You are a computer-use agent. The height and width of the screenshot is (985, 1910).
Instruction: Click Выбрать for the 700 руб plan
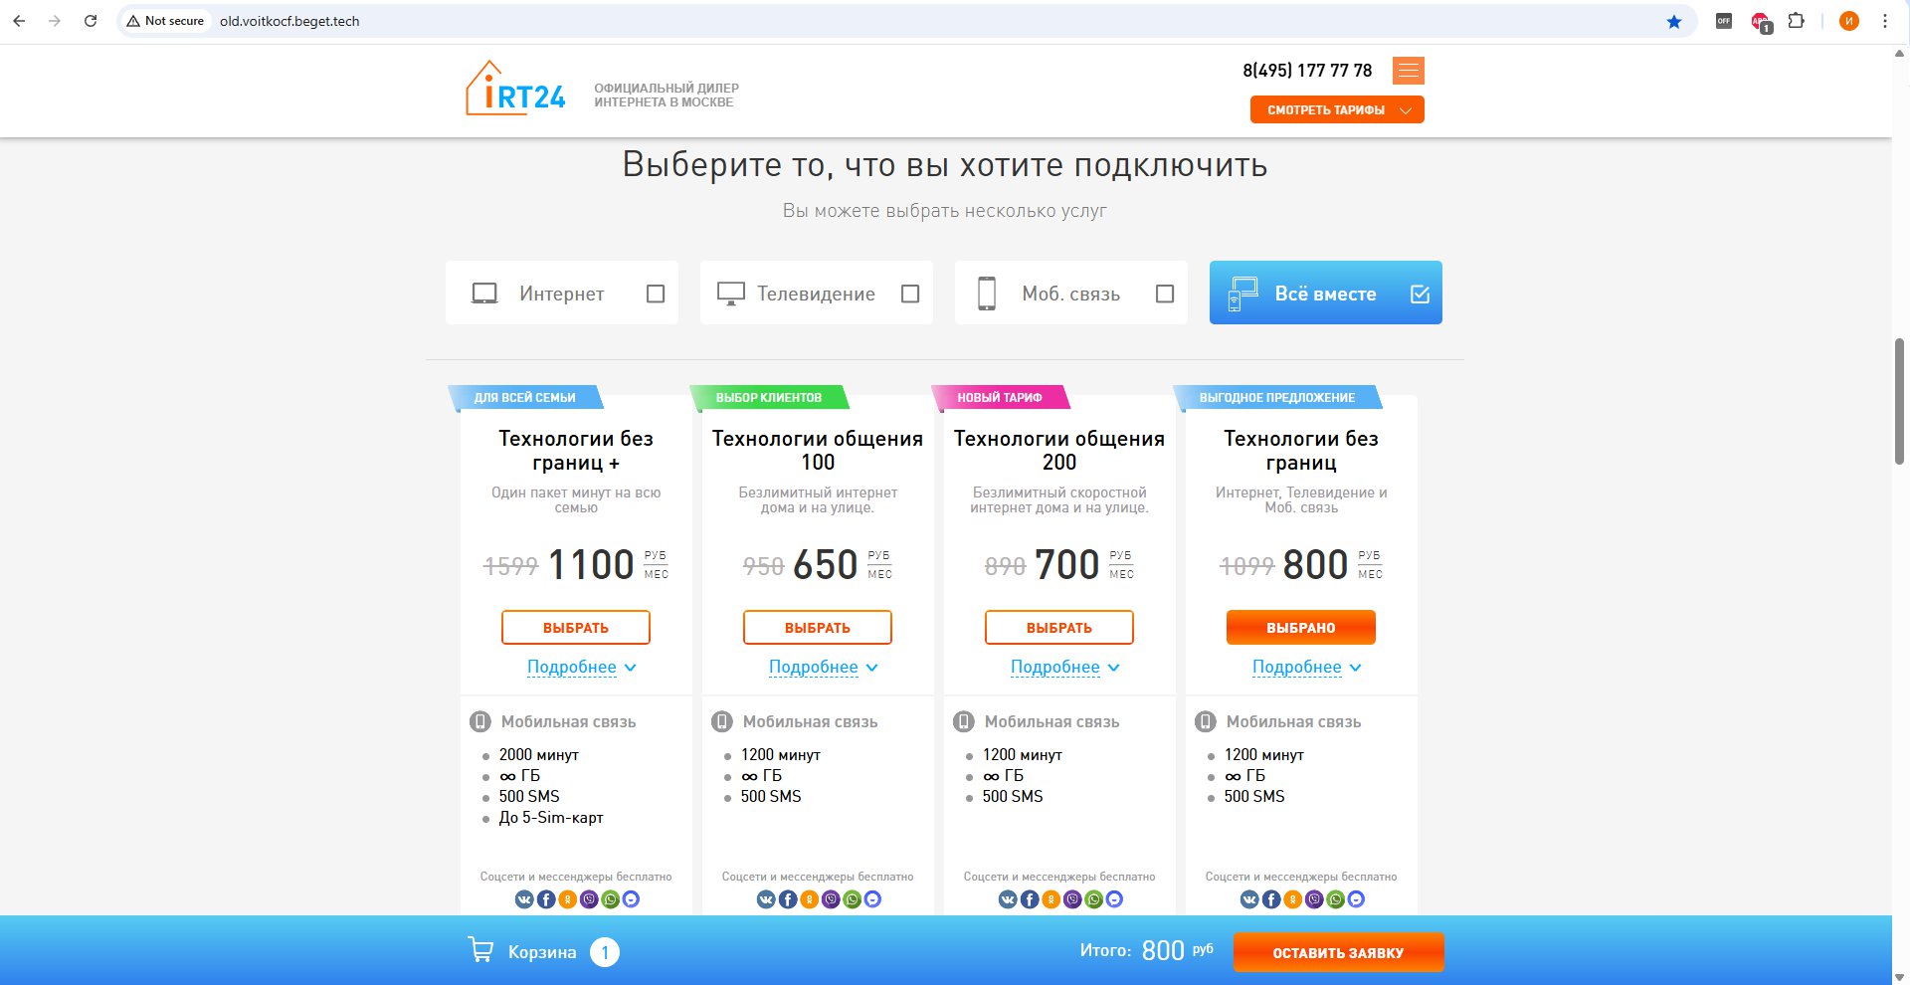coord(1059,628)
